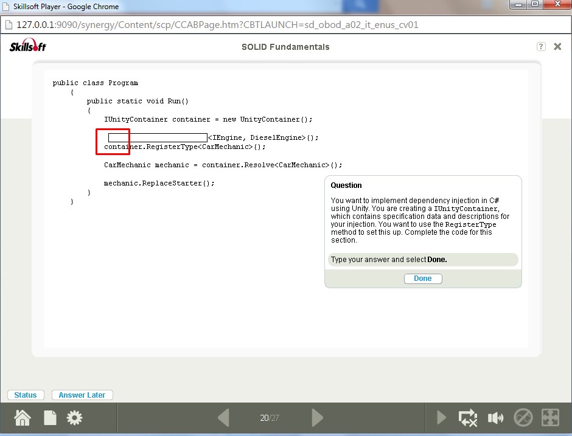Go to the previous page arrow
Screen dimensions: 572x436
coord(223,418)
